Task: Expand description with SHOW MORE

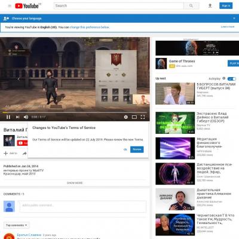Action: [x=75, y=183]
